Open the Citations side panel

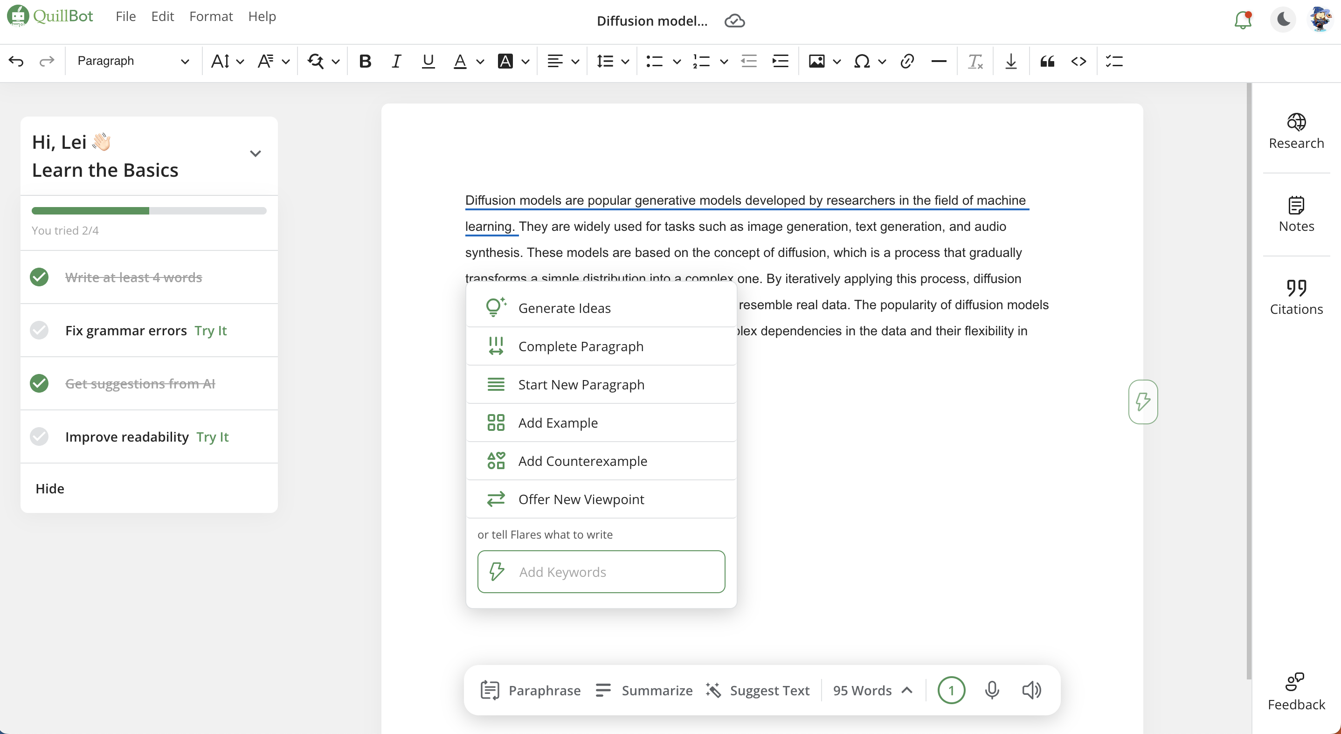pos(1296,297)
